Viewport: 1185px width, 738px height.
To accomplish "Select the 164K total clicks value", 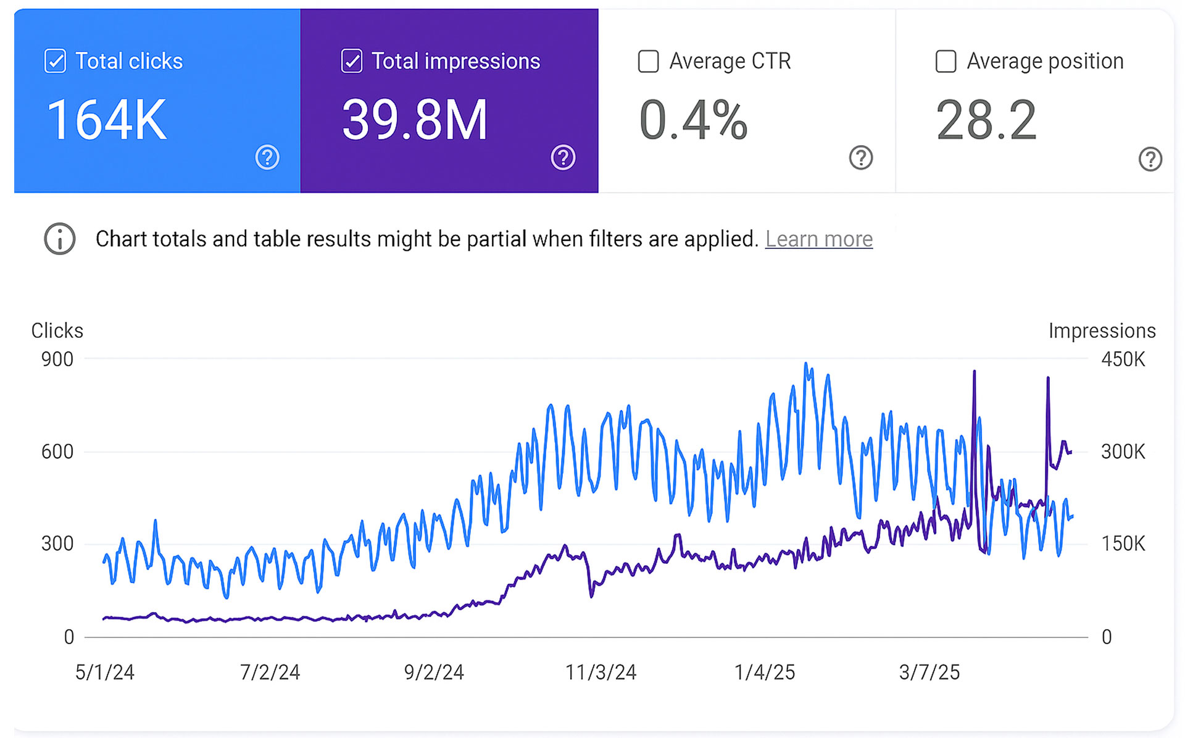I will click(x=107, y=120).
